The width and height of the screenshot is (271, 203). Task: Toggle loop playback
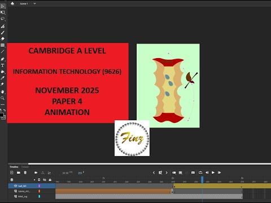(x=200, y=173)
